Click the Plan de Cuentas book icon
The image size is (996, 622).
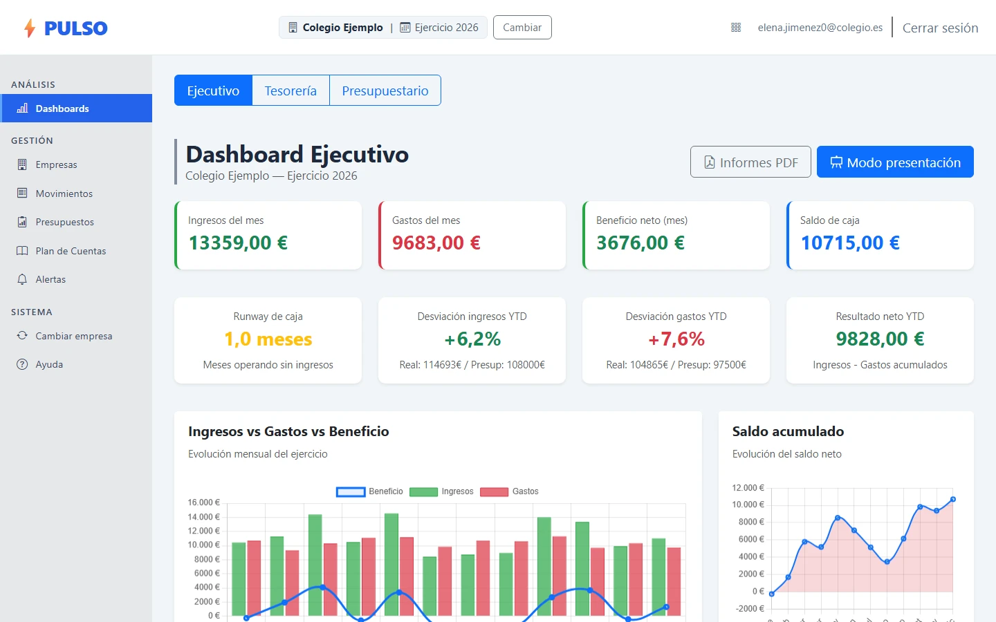(22, 251)
